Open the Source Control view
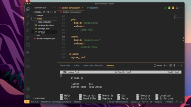Screen dimensions: 191x107 click(28, 23)
